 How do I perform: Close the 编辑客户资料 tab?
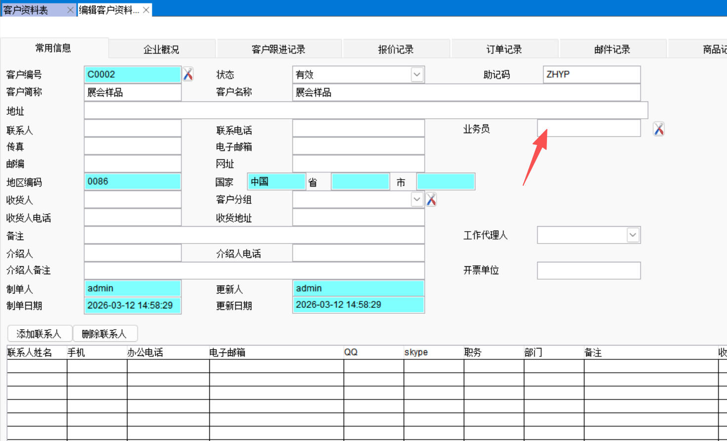pyautogui.click(x=146, y=10)
